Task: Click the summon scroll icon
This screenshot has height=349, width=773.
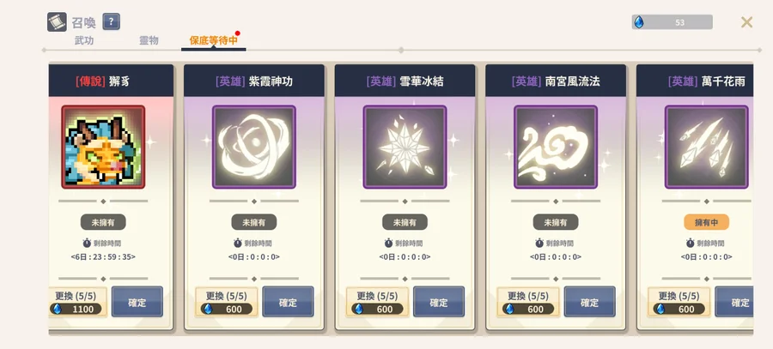Action: tap(57, 22)
